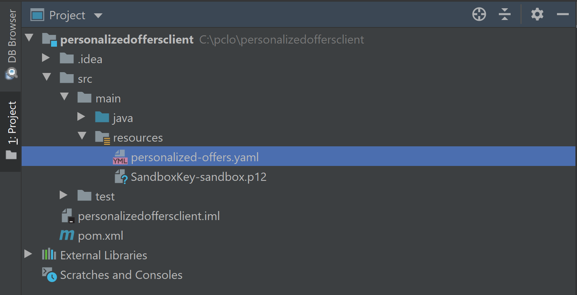Expand the .idea folder
Viewport: 577px width, 295px height.
pos(46,58)
